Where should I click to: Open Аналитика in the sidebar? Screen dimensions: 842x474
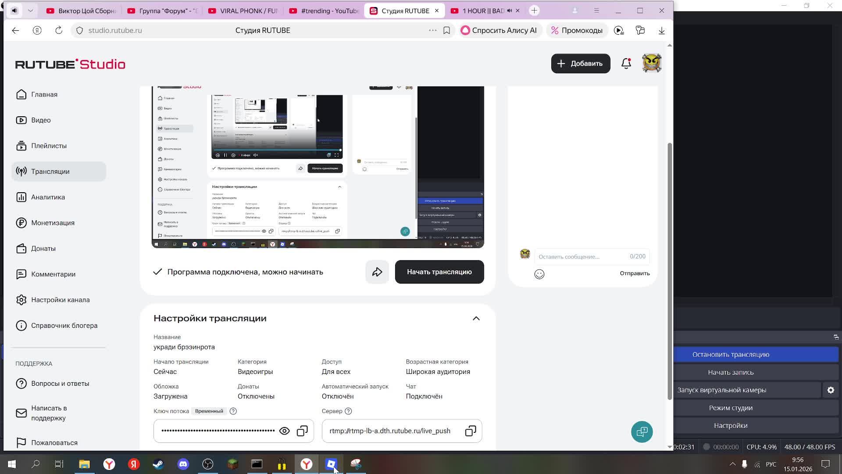[48, 197]
